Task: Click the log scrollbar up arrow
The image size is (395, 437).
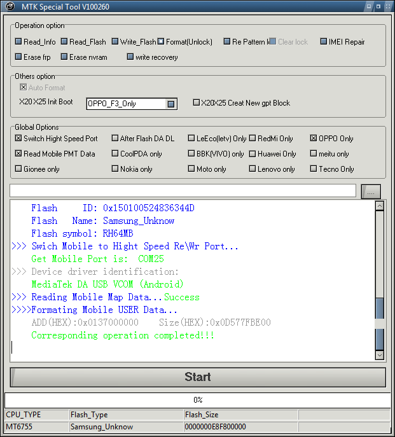Action: tap(379, 206)
